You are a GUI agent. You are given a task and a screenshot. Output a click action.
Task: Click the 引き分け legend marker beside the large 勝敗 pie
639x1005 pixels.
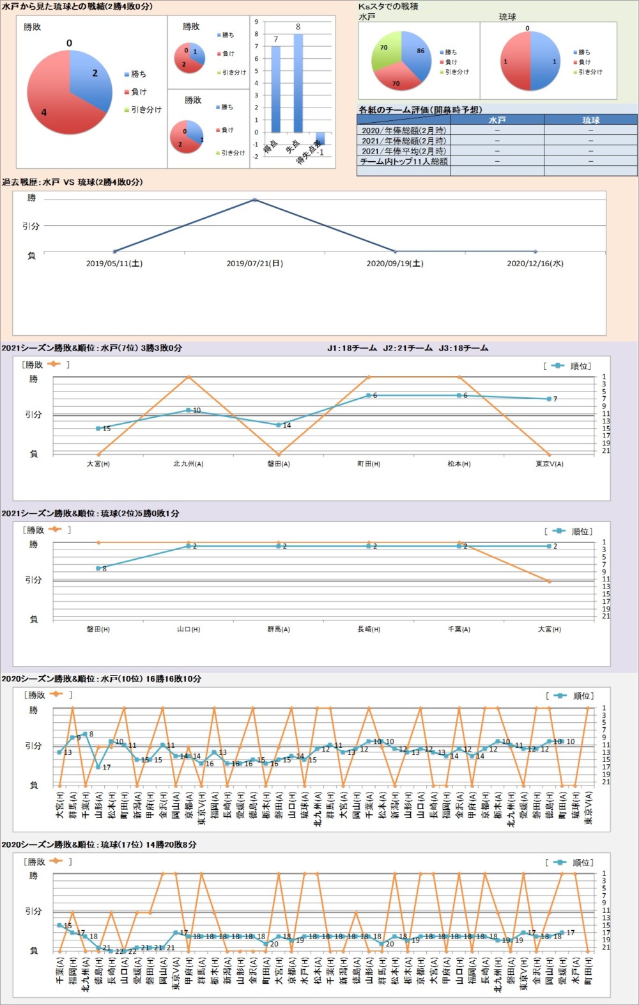tap(127, 110)
